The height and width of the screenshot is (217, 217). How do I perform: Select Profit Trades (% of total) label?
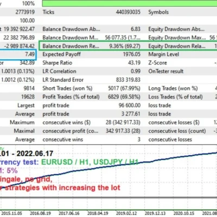tap(71, 97)
